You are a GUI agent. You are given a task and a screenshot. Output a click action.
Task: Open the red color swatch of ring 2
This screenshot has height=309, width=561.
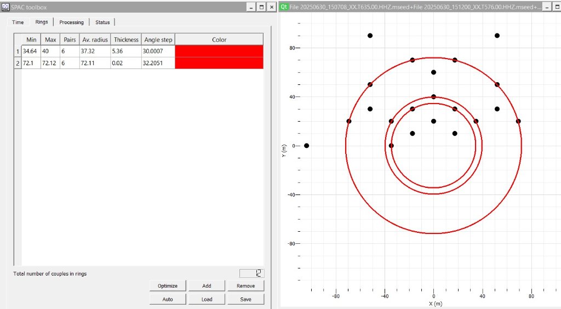[x=219, y=63]
